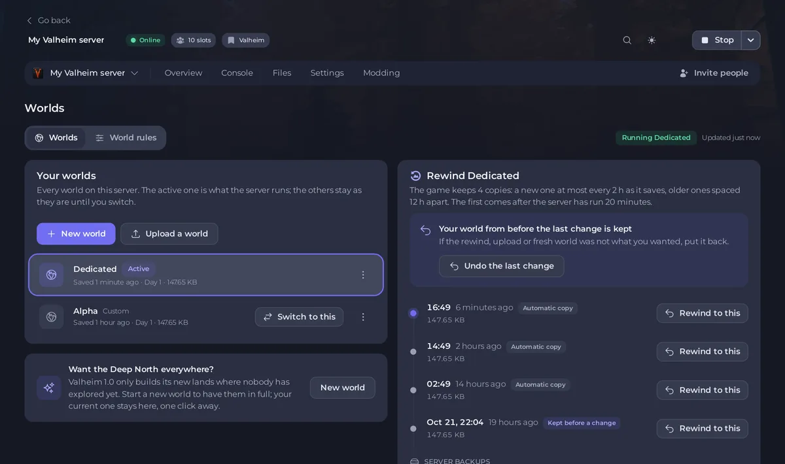
Task: Click the 10 slots badge
Action: pyautogui.click(x=194, y=40)
